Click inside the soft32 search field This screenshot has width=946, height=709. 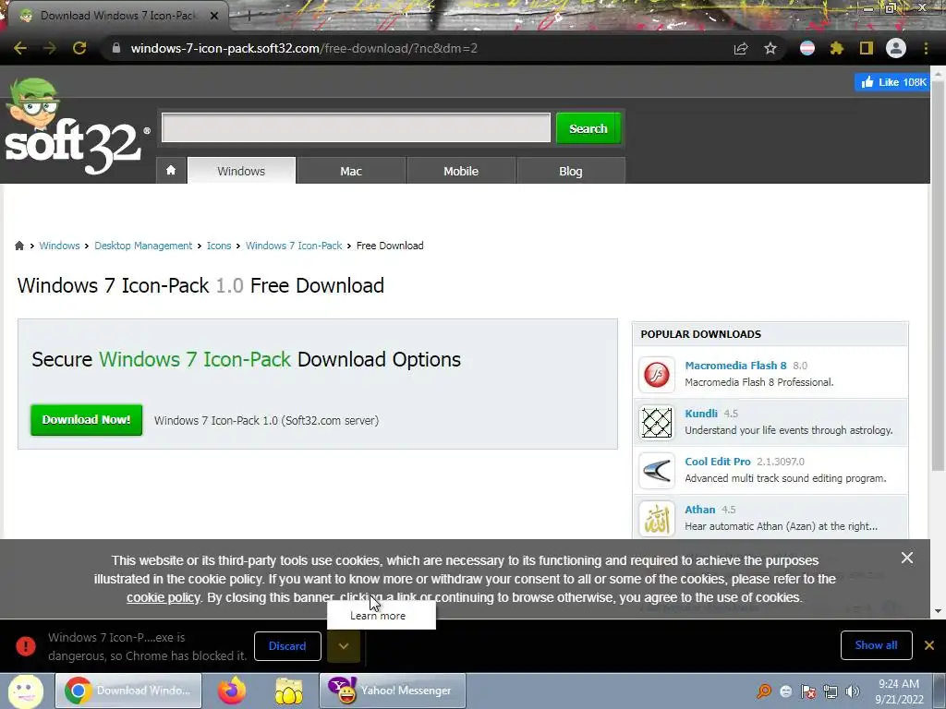pyautogui.click(x=356, y=127)
